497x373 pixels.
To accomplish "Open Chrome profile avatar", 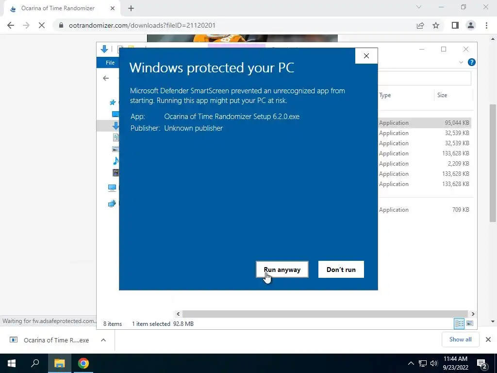I will pyautogui.click(x=471, y=25).
